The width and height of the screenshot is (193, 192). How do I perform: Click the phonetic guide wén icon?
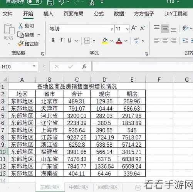136,41
